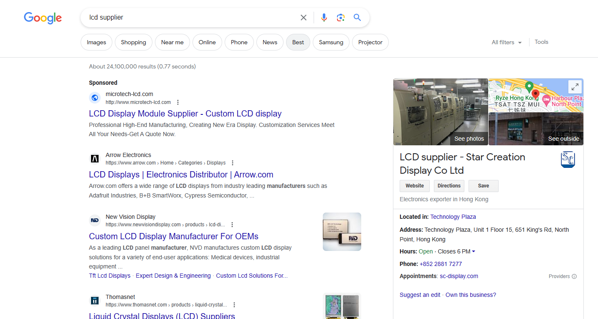
Task: Open See outside street view image
Action: [536, 129]
